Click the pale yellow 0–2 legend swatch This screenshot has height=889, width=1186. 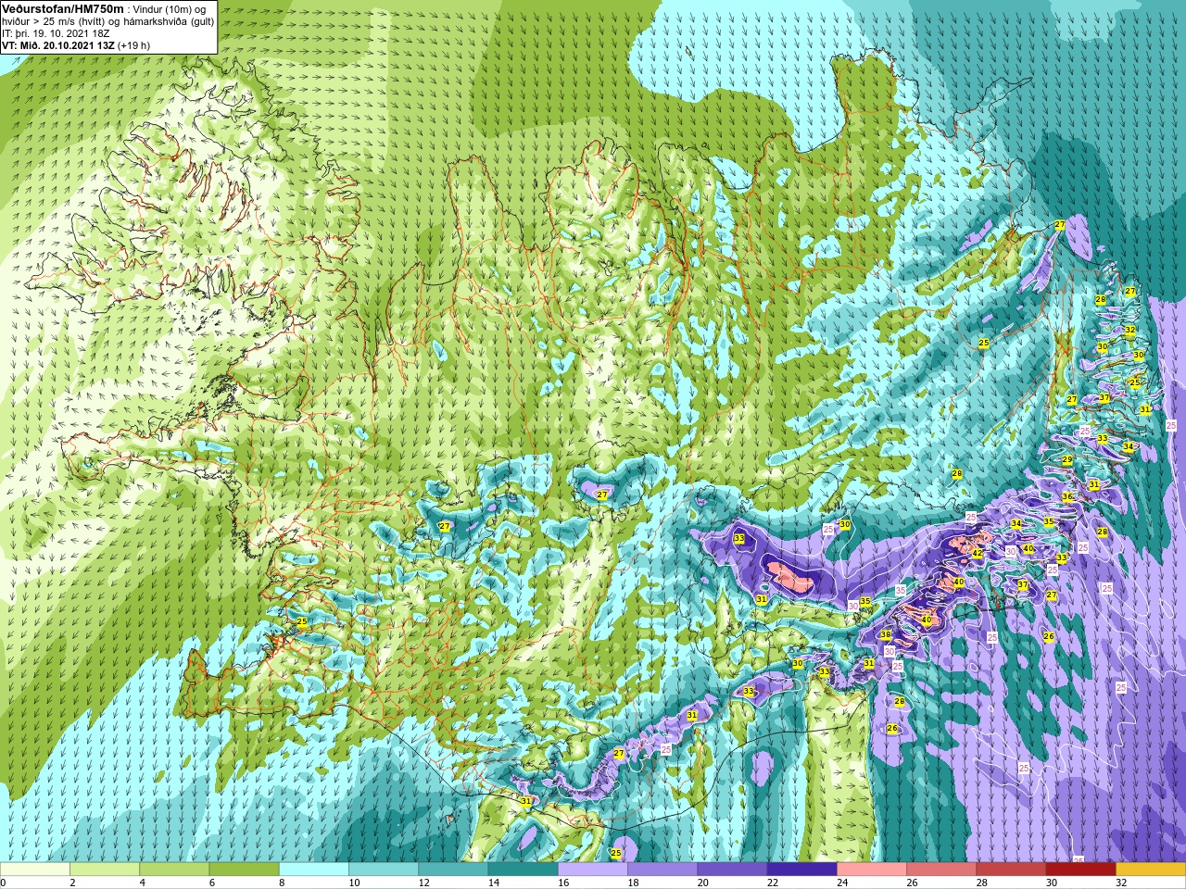[35, 870]
